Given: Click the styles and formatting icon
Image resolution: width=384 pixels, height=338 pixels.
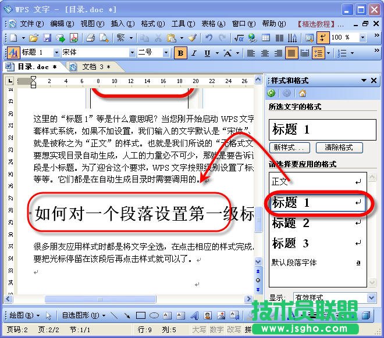Looking at the screenshot, I should coord(13,52).
